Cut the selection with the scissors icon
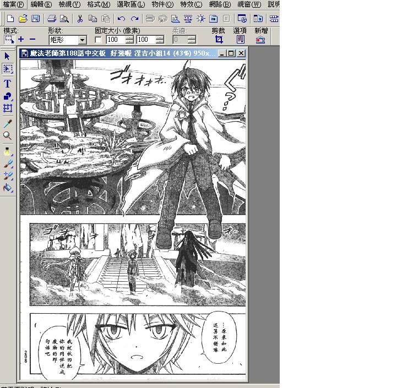This screenshot has width=413, height=388. click(80, 19)
